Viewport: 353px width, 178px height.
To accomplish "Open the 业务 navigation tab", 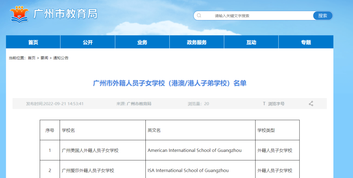I will (x=142, y=42).
